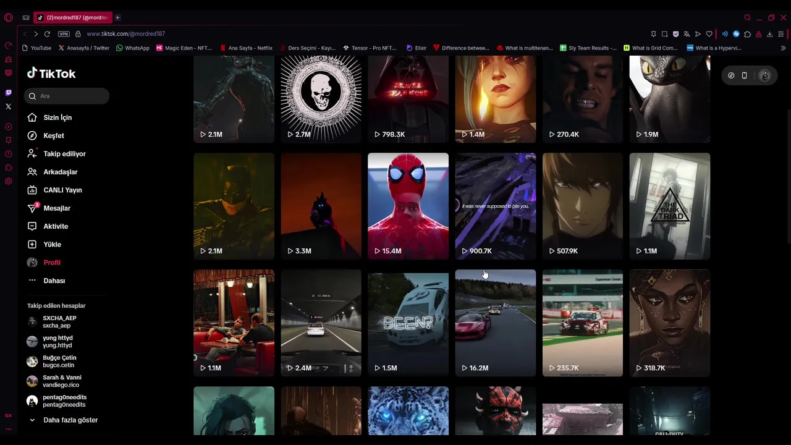This screenshot has width=791, height=445.
Task: Go to Takip ediliyor feed
Action: (x=56, y=154)
